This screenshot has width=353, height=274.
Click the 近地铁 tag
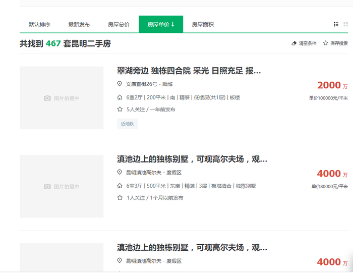coord(127,124)
